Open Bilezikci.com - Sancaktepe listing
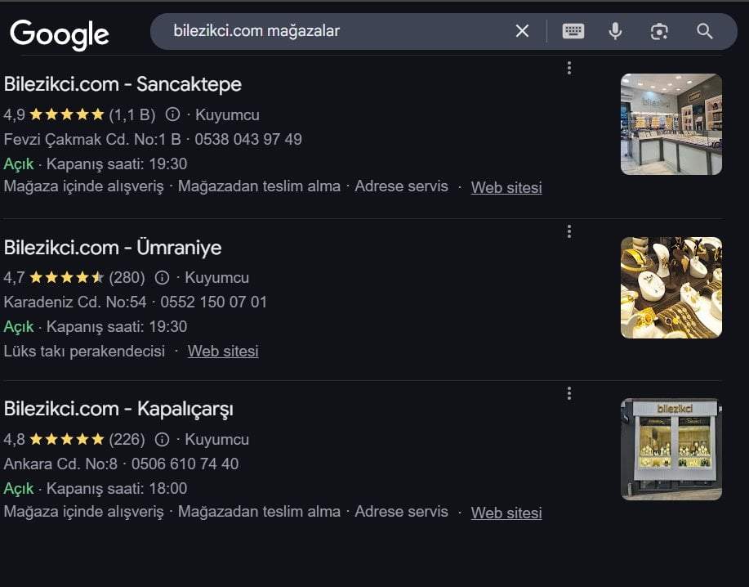The height and width of the screenshot is (587, 749). (x=123, y=84)
